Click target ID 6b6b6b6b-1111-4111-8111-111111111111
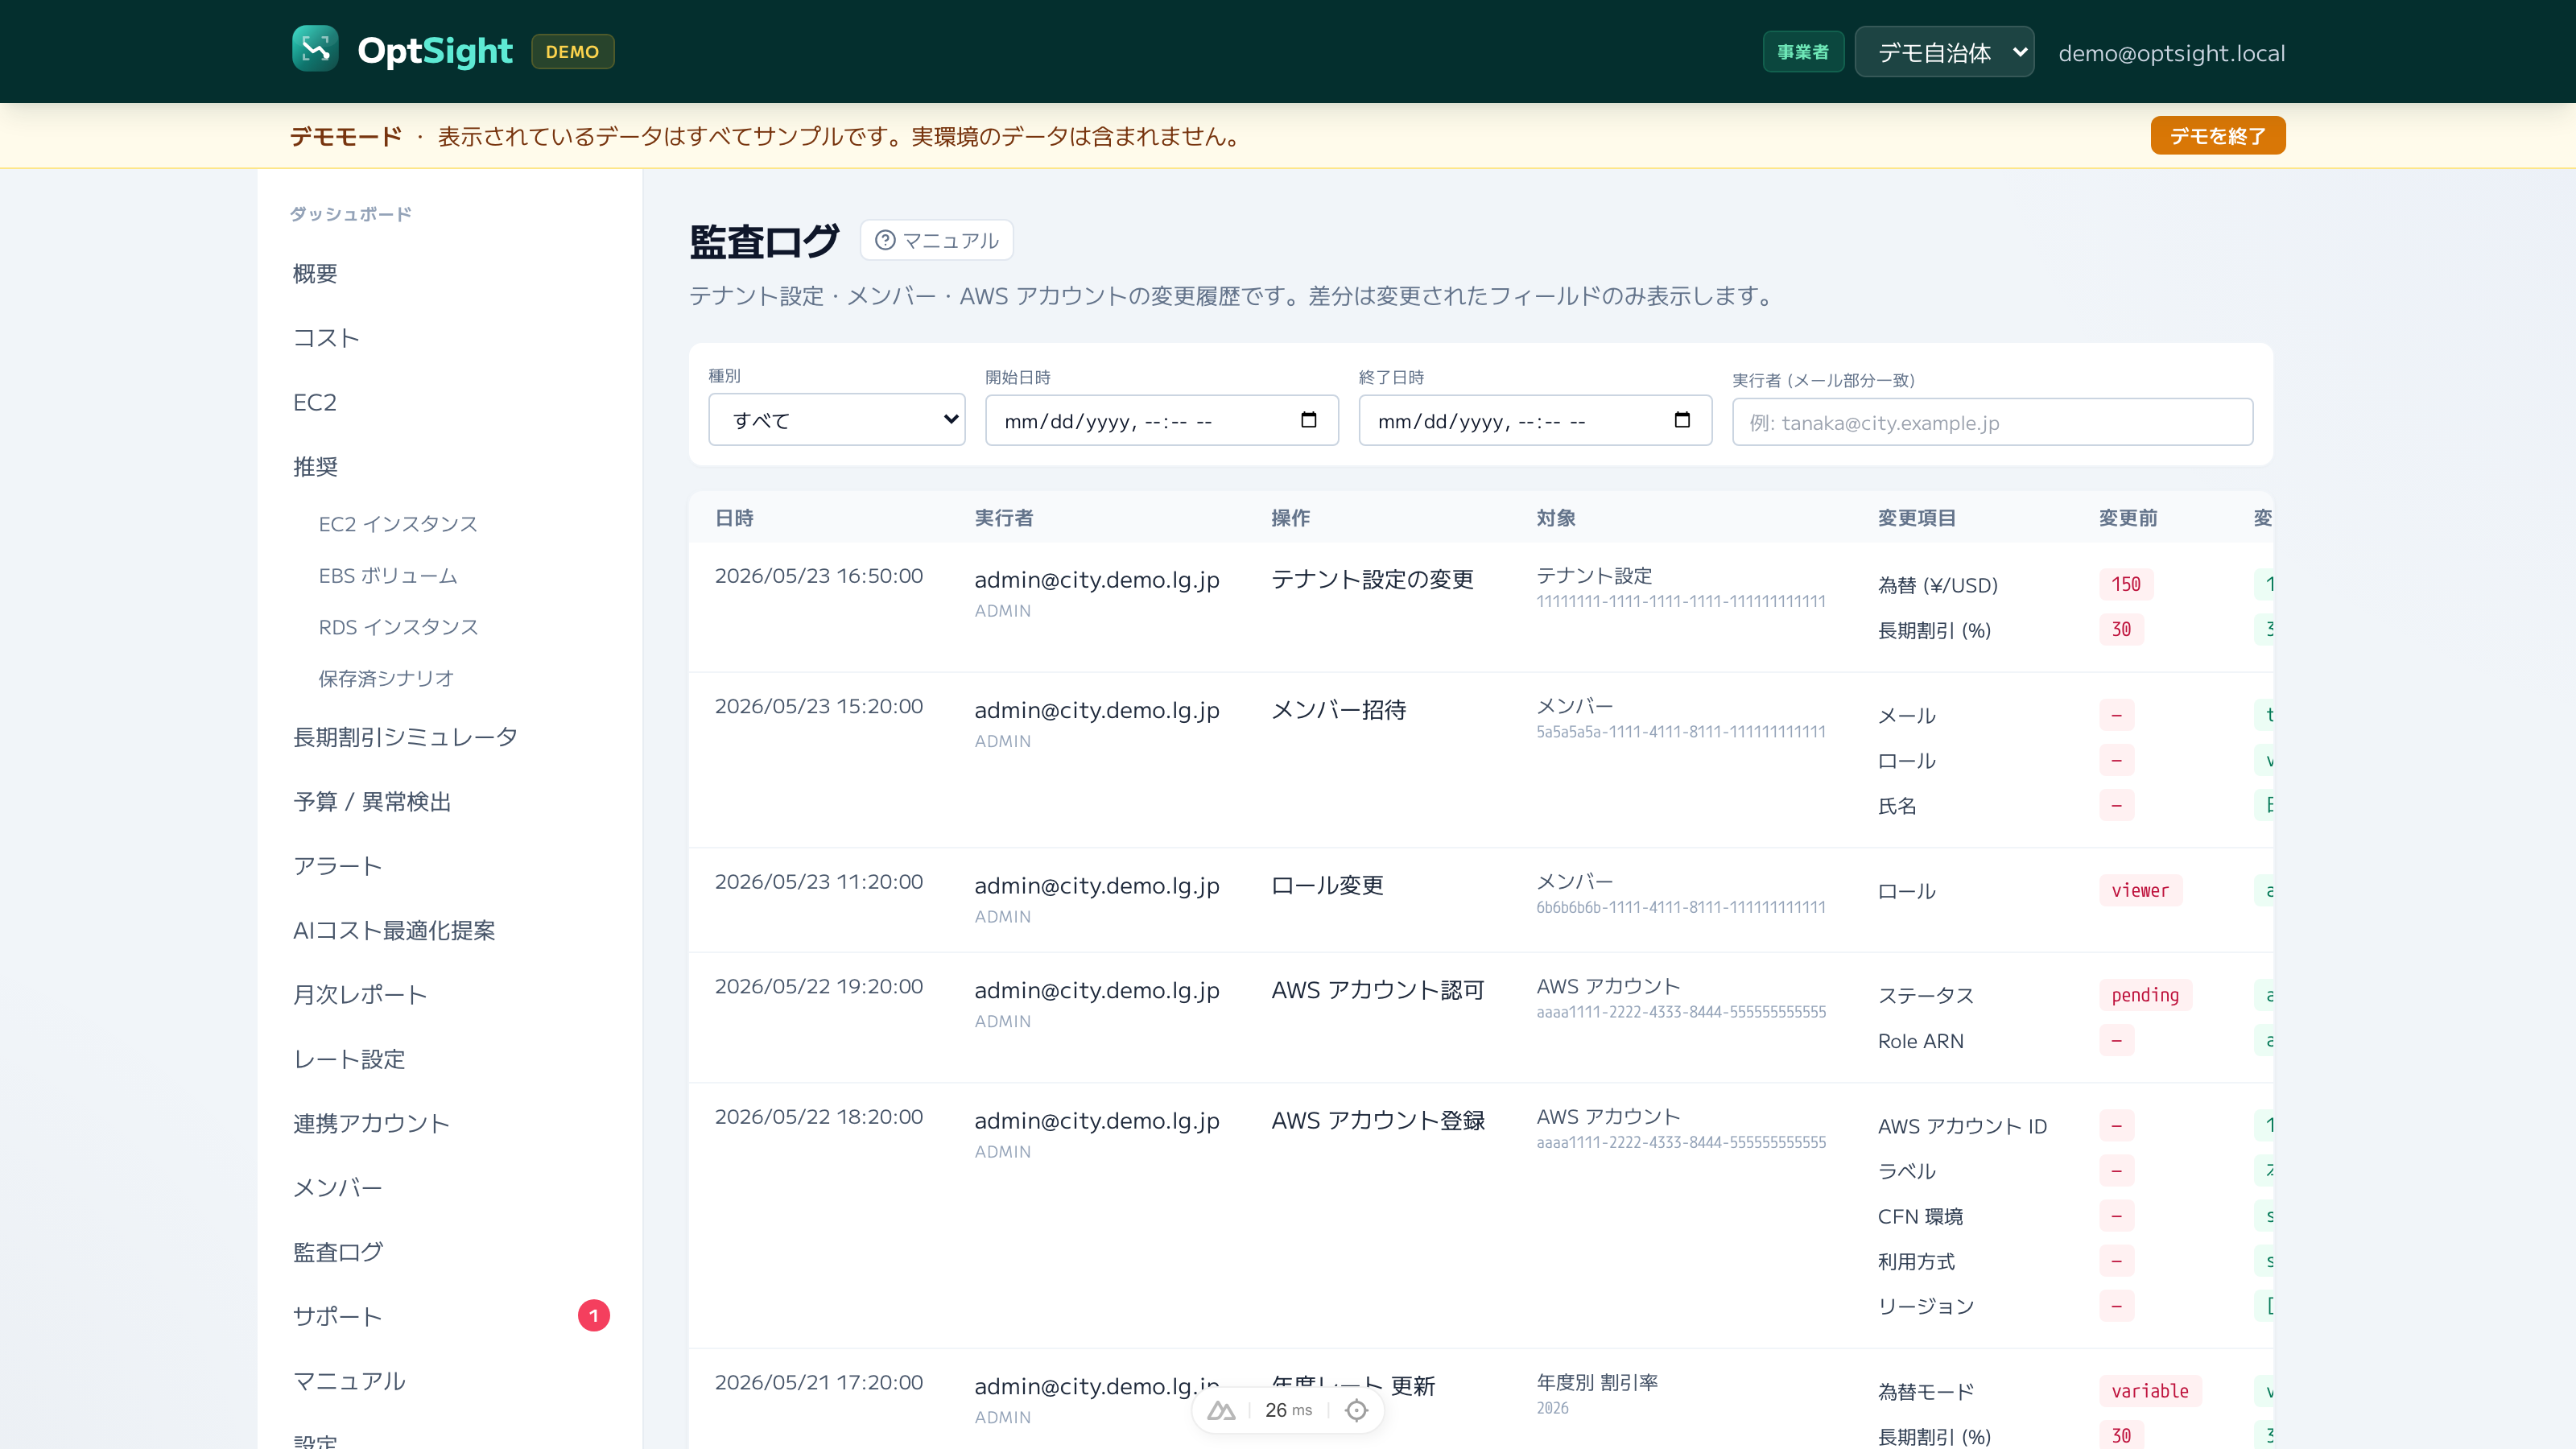The image size is (2576, 1449). (1681, 908)
